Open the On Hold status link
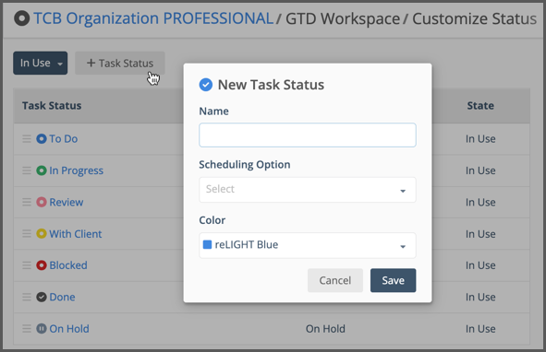This screenshot has width=546, height=352. [x=69, y=329]
